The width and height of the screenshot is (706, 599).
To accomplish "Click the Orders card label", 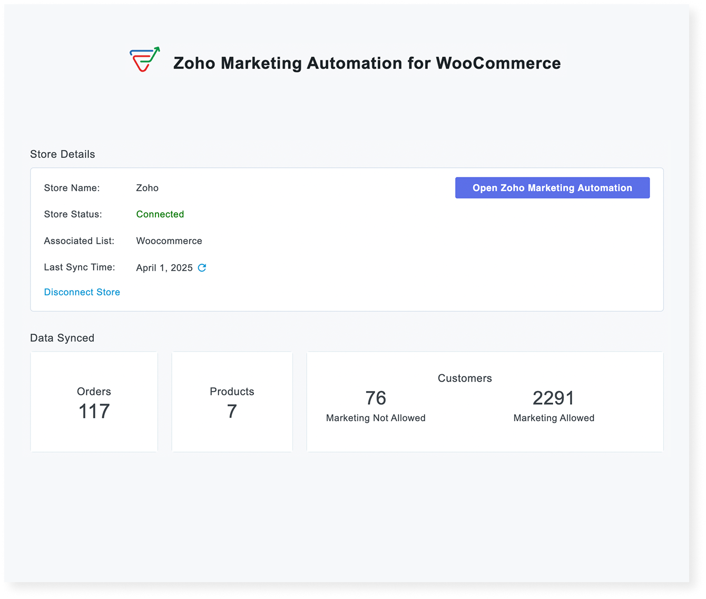I will [94, 392].
